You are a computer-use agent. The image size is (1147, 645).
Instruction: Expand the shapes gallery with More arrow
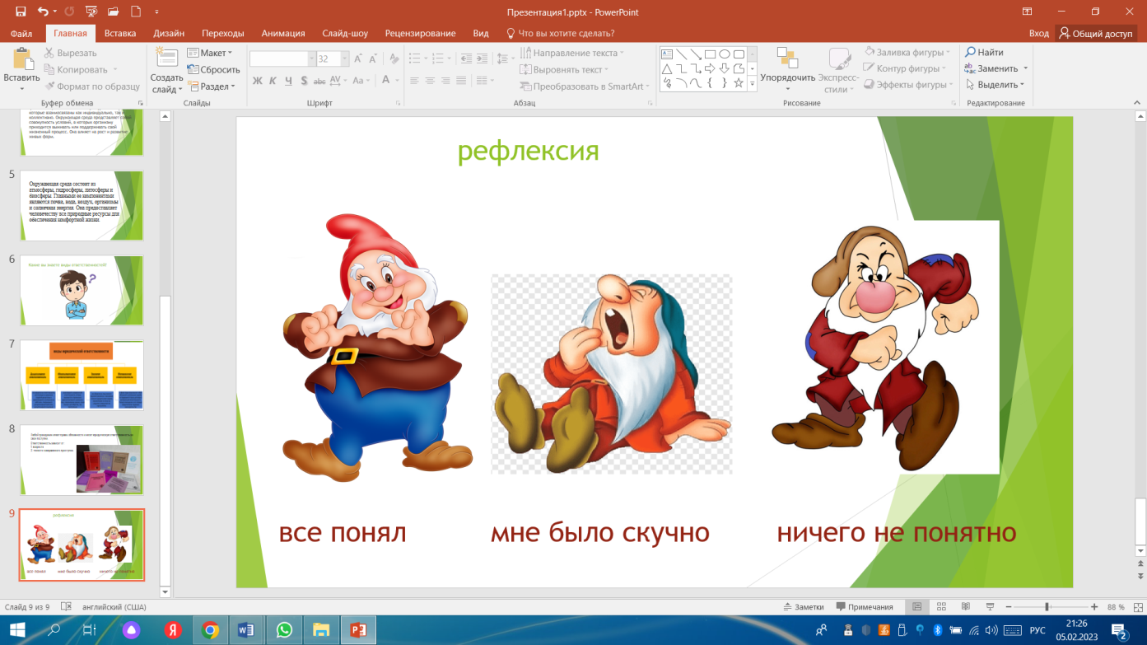coord(753,83)
